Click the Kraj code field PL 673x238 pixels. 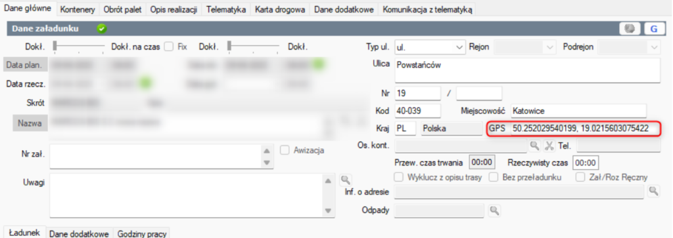click(405, 129)
